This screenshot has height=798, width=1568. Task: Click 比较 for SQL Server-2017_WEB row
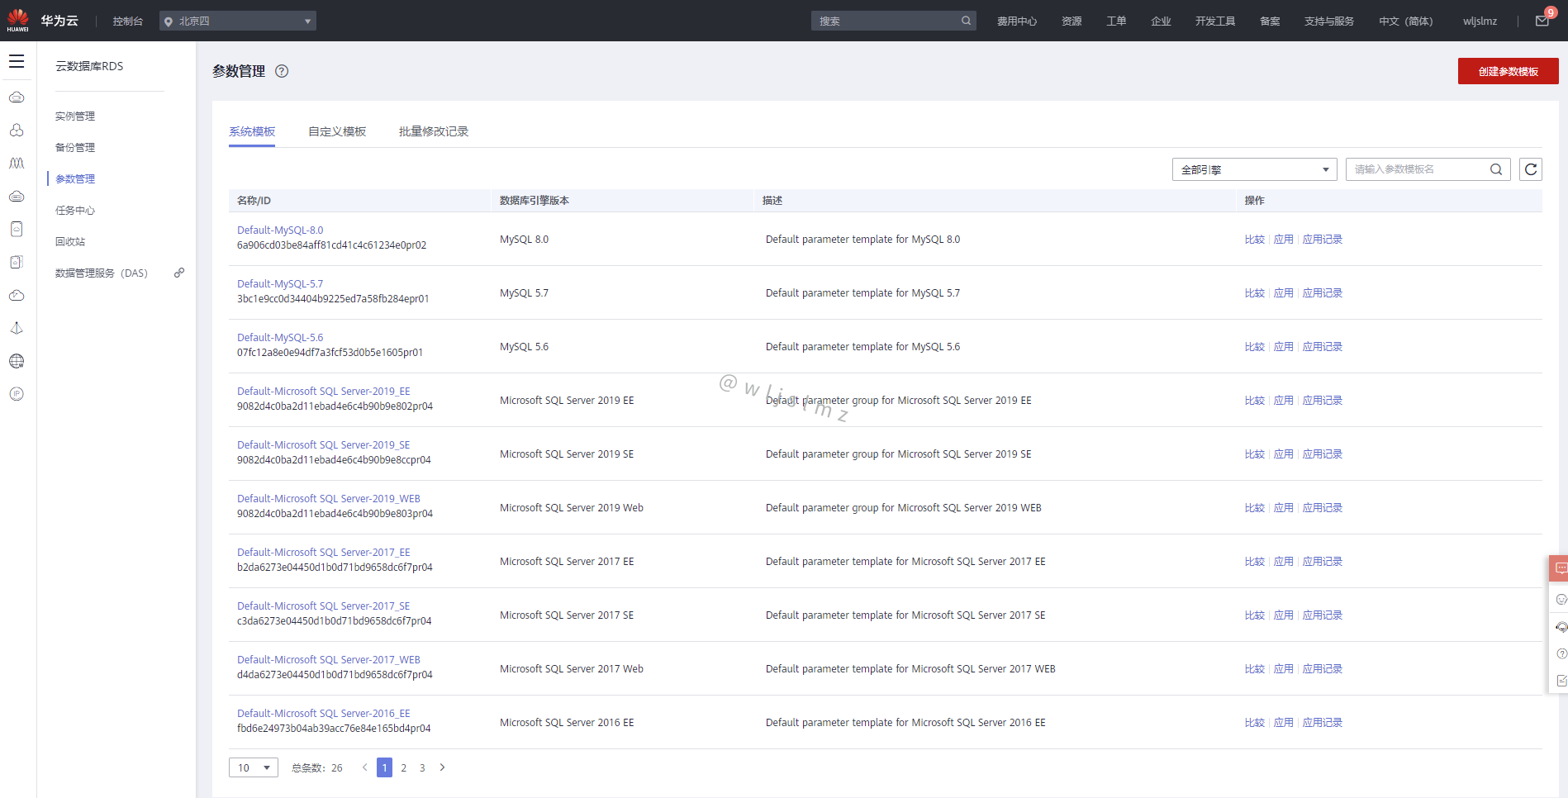coord(1254,669)
